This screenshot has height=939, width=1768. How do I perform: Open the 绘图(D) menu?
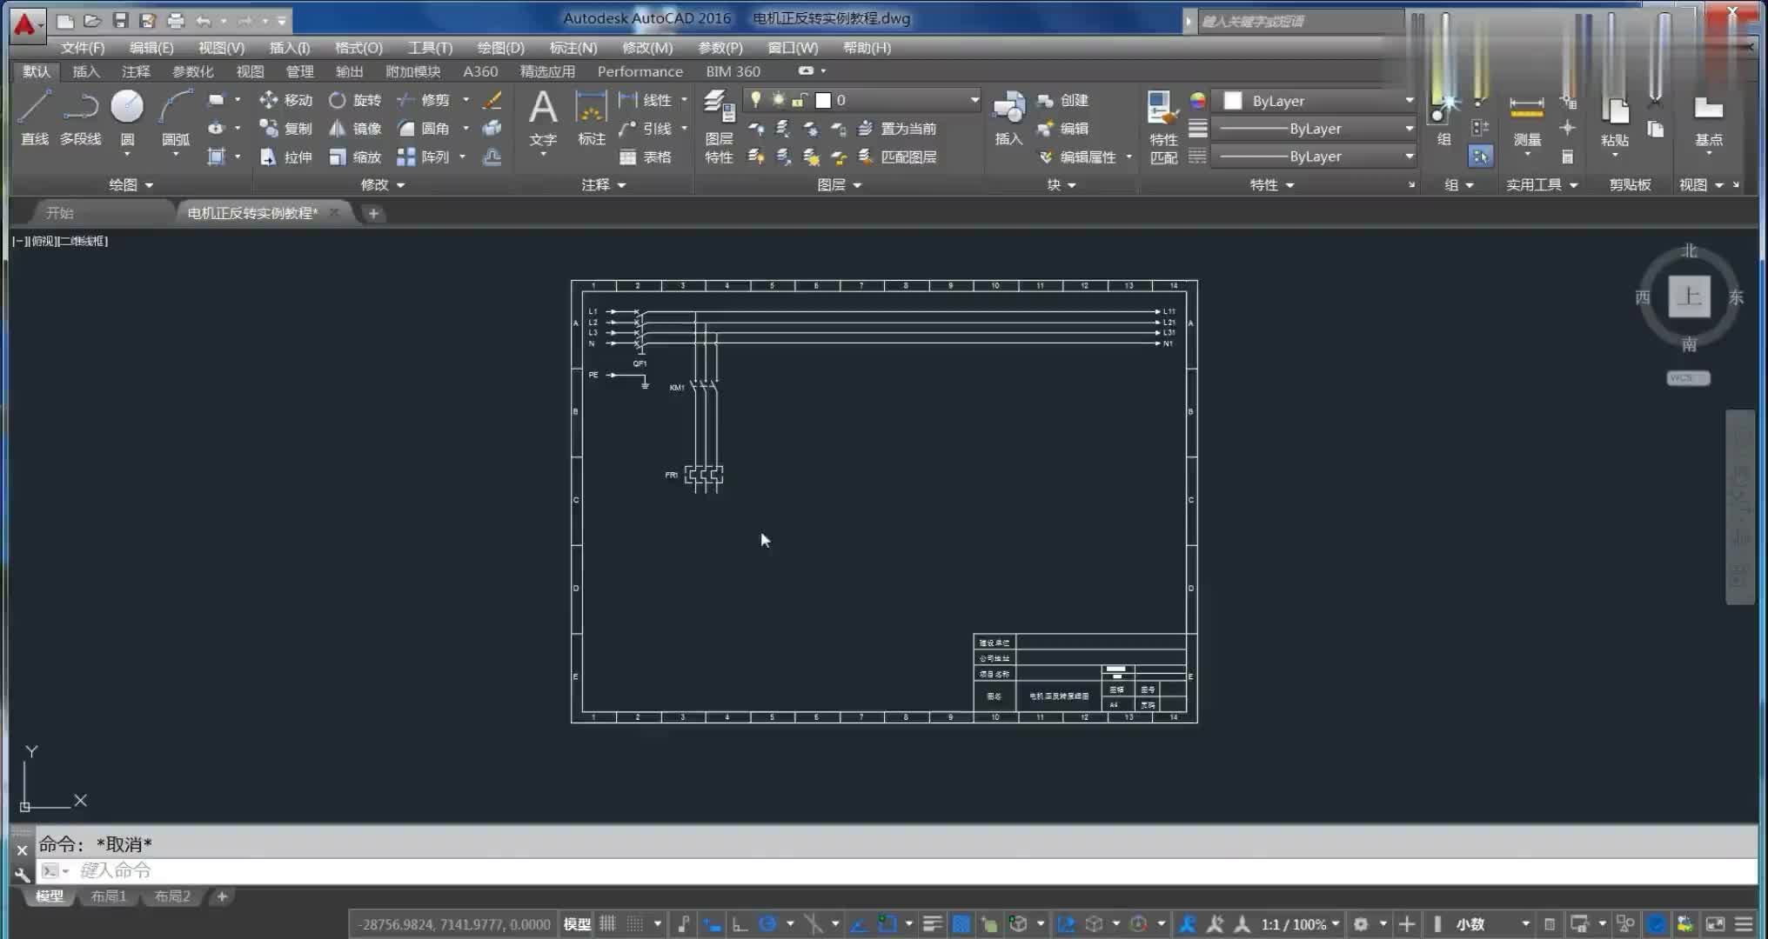tap(500, 48)
